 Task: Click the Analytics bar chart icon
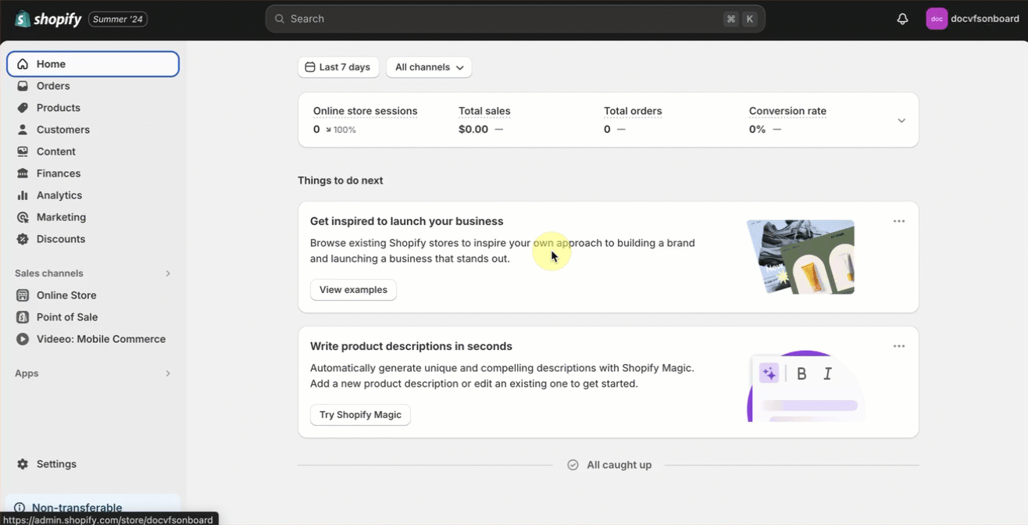click(23, 195)
